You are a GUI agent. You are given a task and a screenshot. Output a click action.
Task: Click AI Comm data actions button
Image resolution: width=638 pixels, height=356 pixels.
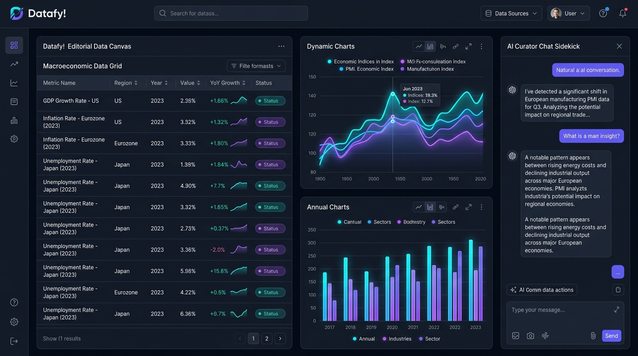[x=542, y=290]
